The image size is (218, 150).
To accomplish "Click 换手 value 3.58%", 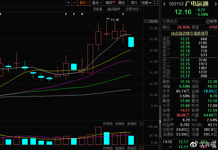I will [185, 96].
